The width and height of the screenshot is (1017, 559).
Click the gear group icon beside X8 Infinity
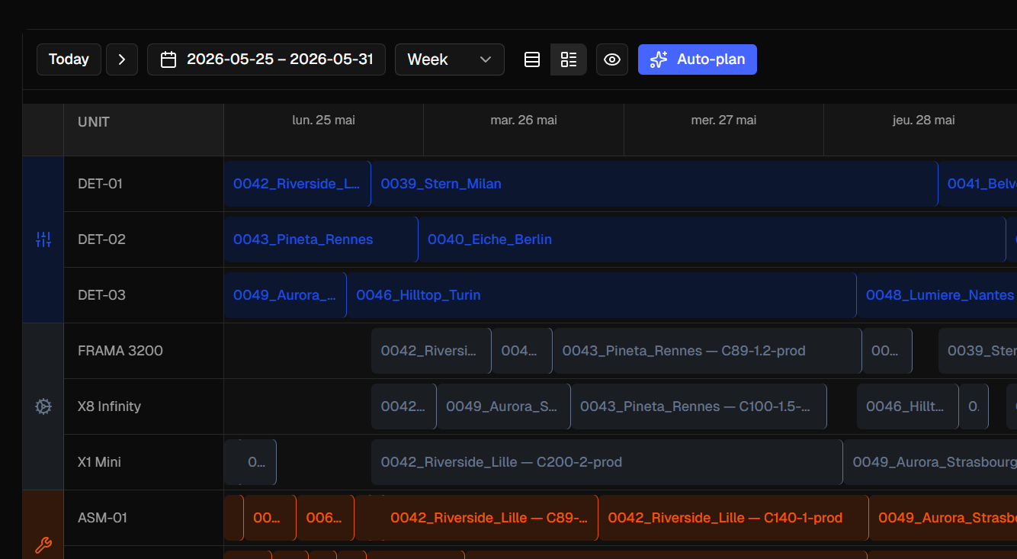pyautogui.click(x=43, y=406)
